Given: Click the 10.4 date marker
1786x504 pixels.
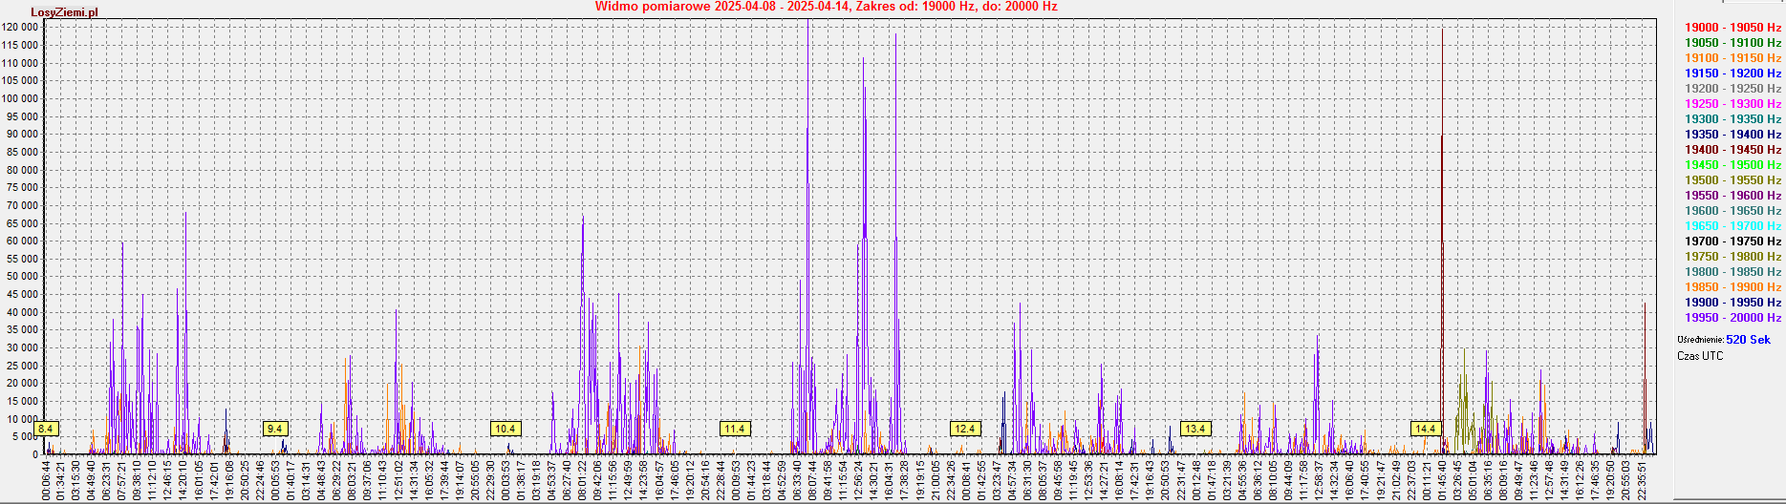Looking at the screenshot, I should click(x=505, y=429).
